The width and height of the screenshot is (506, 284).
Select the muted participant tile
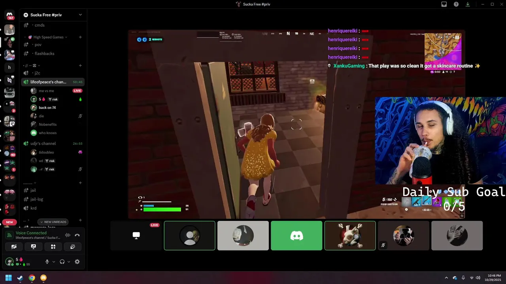pos(404,235)
